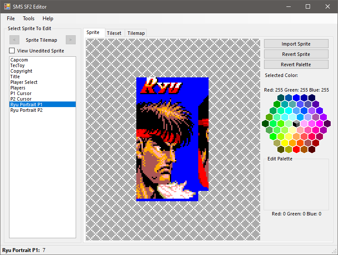Click the Red 0 Green 0 Blue 0 readout
Viewport: 338px width, 255px height.
coord(296,214)
